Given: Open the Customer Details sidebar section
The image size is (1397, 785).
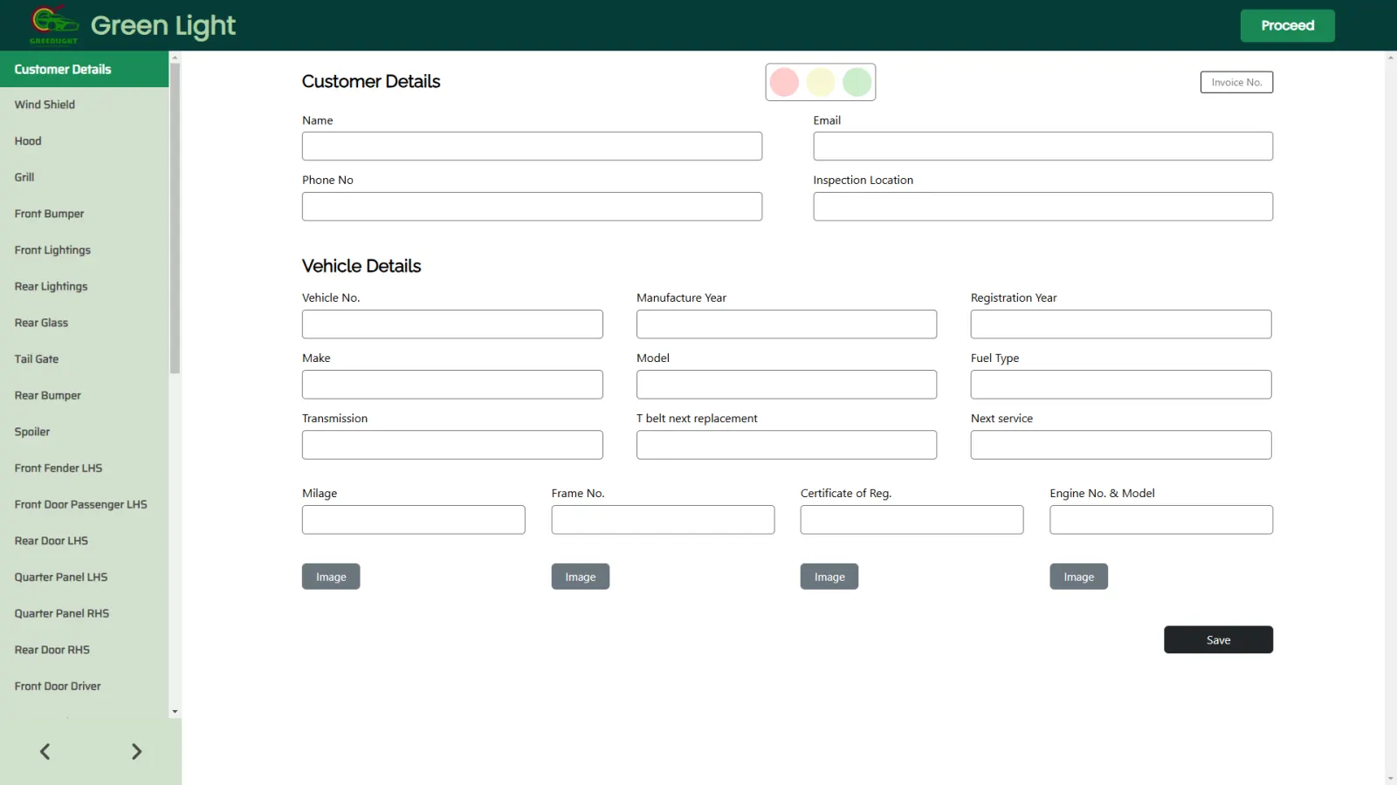Looking at the screenshot, I should pyautogui.click(x=84, y=69).
